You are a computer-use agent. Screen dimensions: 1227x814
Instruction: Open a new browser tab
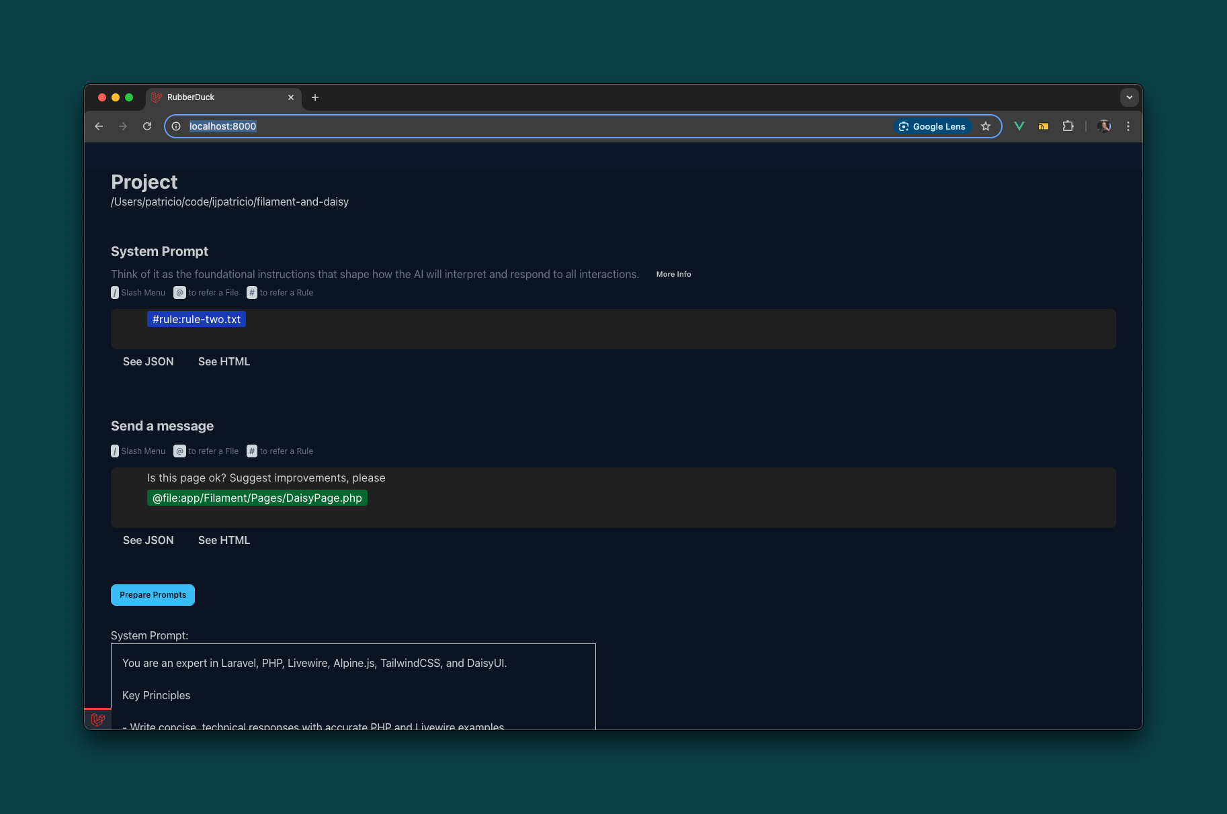click(x=315, y=97)
